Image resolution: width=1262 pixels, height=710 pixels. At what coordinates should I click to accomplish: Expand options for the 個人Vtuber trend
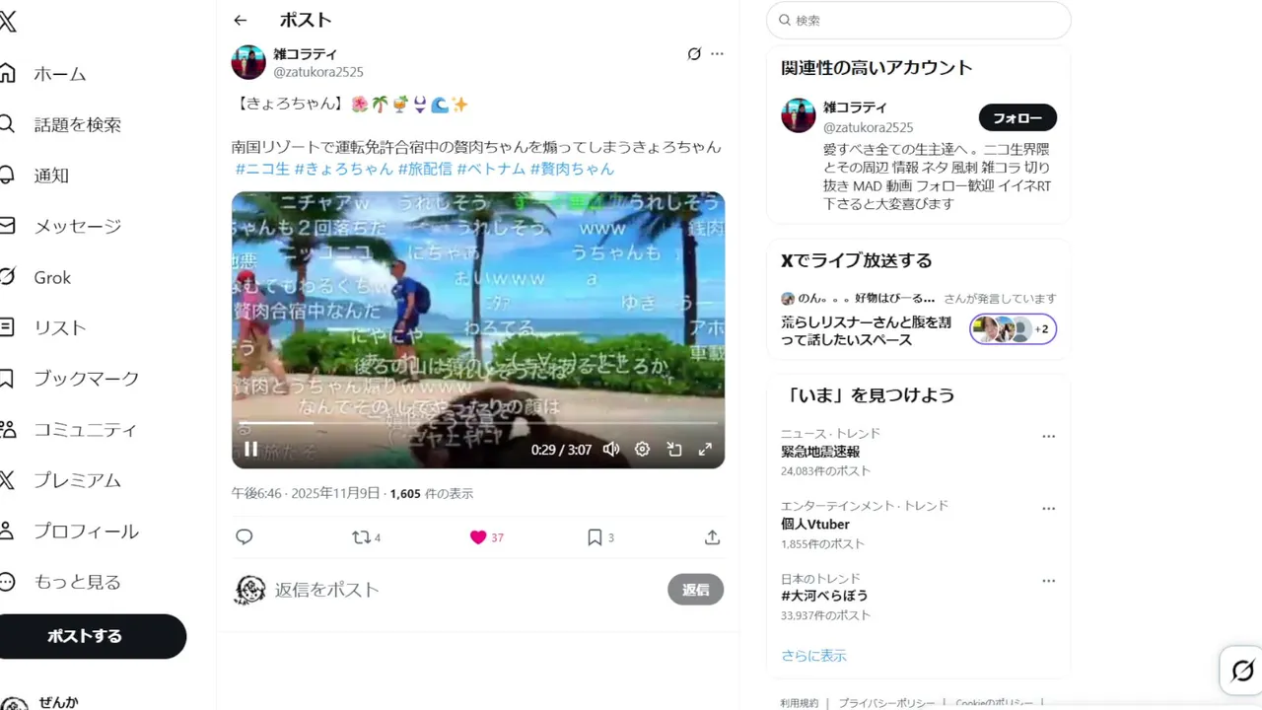point(1048,508)
